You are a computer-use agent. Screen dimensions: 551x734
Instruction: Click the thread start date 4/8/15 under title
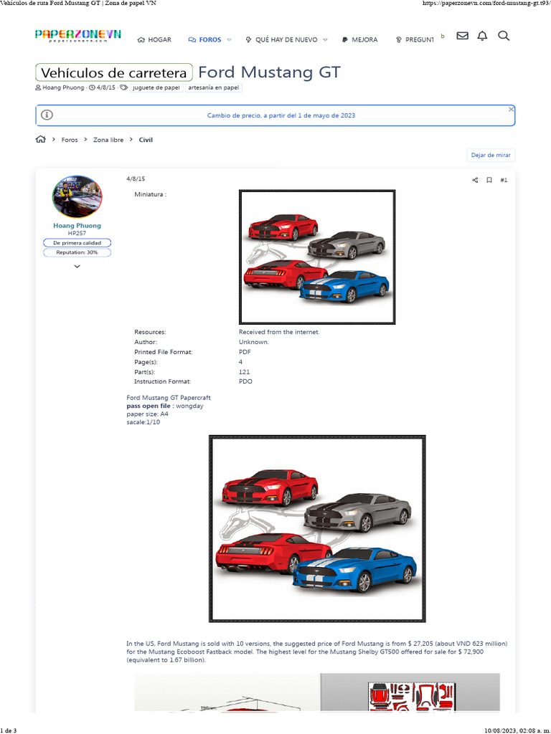click(105, 87)
